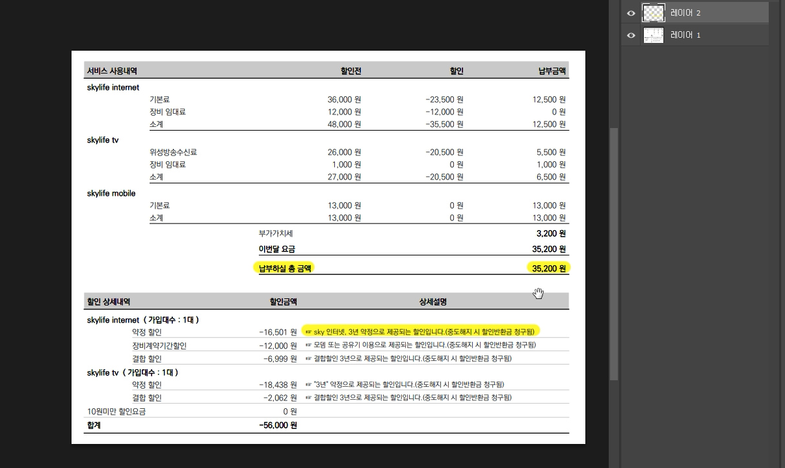
Task: Click the 상세설명 column header
Action: pos(433,302)
